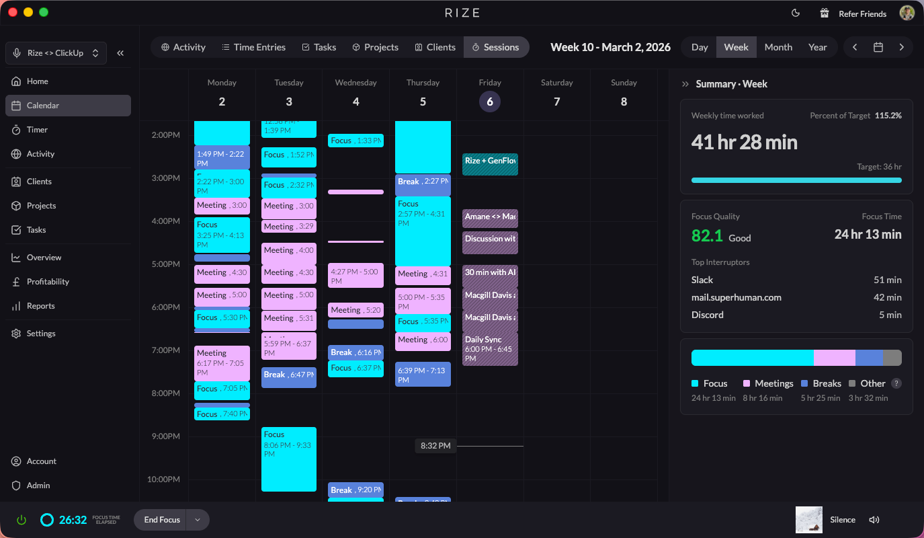Collapse the sidebar with double-chevron icon
Screen dimensions: 924x538
[120, 53]
